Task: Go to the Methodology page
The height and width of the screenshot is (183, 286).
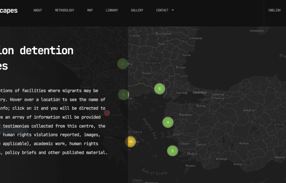Action: pyautogui.click(x=65, y=10)
